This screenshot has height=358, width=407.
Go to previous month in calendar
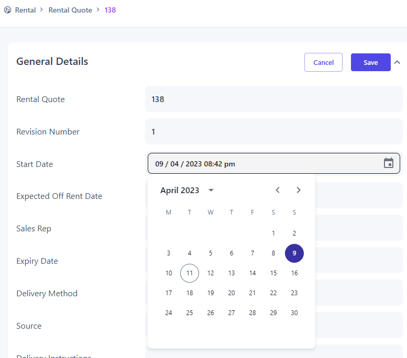pyautogui.click(x=278, y=190)
